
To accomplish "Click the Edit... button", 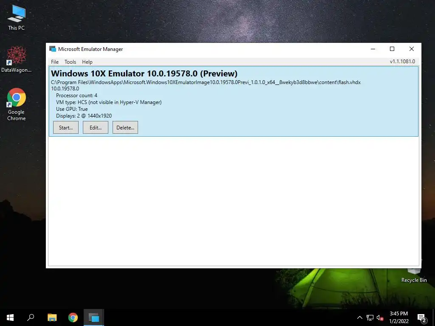I will [x=96, y=127].
